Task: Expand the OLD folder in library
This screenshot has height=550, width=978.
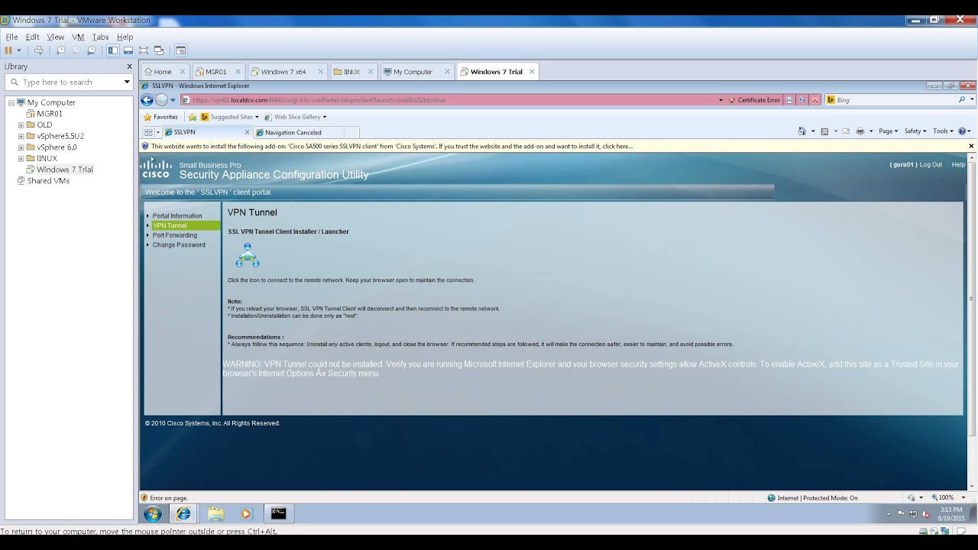Action: tap(21, 125)
